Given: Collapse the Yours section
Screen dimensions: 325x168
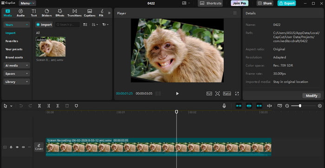Looking at the screenshot, I should click(x=17, y=25).
